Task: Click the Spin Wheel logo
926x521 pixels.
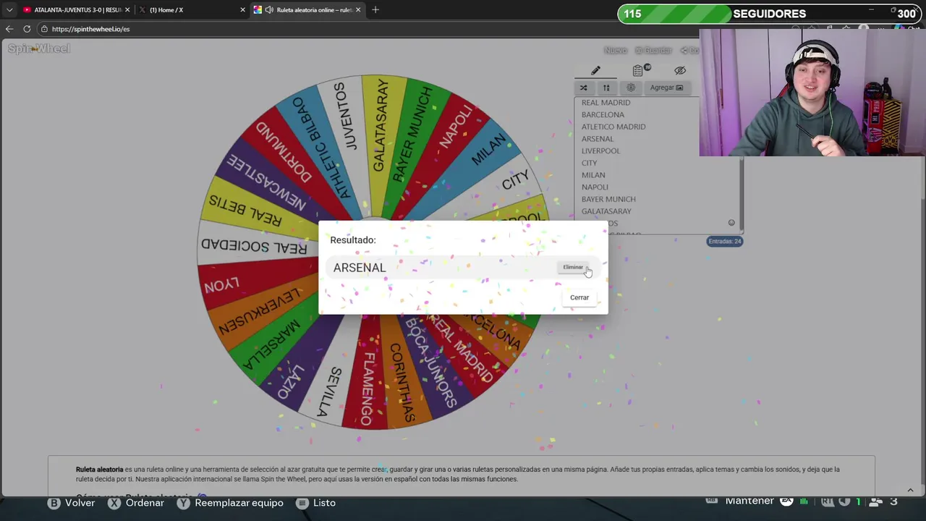Action: [39, 48]
